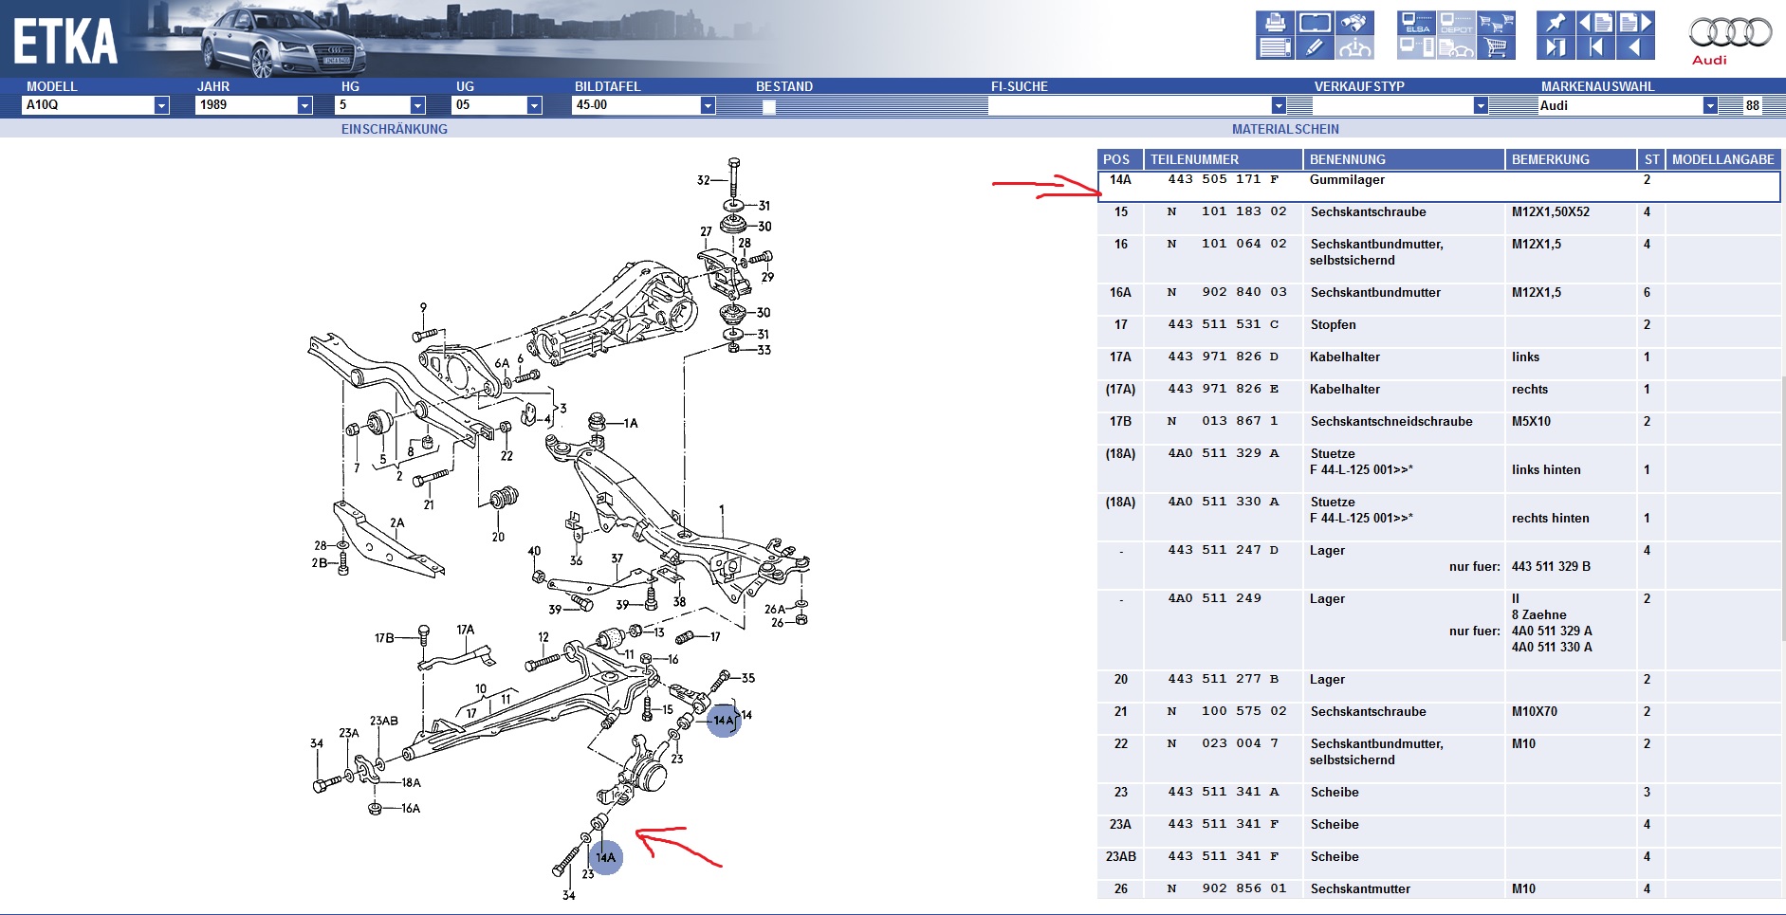Open the MATERIALSCHEIN tab

1285,129
